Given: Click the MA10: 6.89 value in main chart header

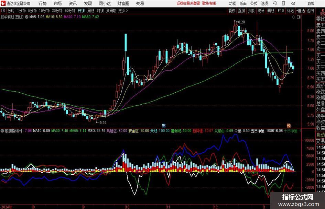Looking at the screenshot, I should [x=54, y=17].
